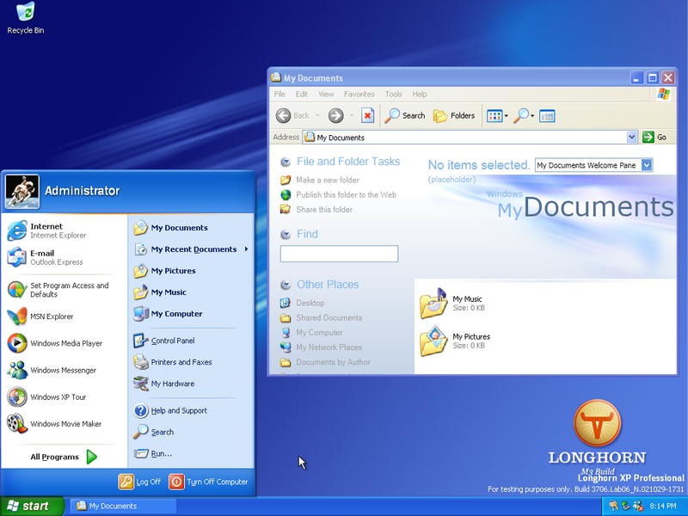Click the Log Off button
This screenshot has width=688, height=516.
click(140, 482)
